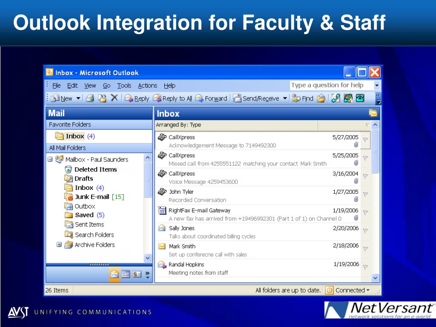
Task: Click message list scroll down arrow
Action: point(375,278)
